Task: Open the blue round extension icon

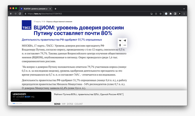Action: [166, 14]
